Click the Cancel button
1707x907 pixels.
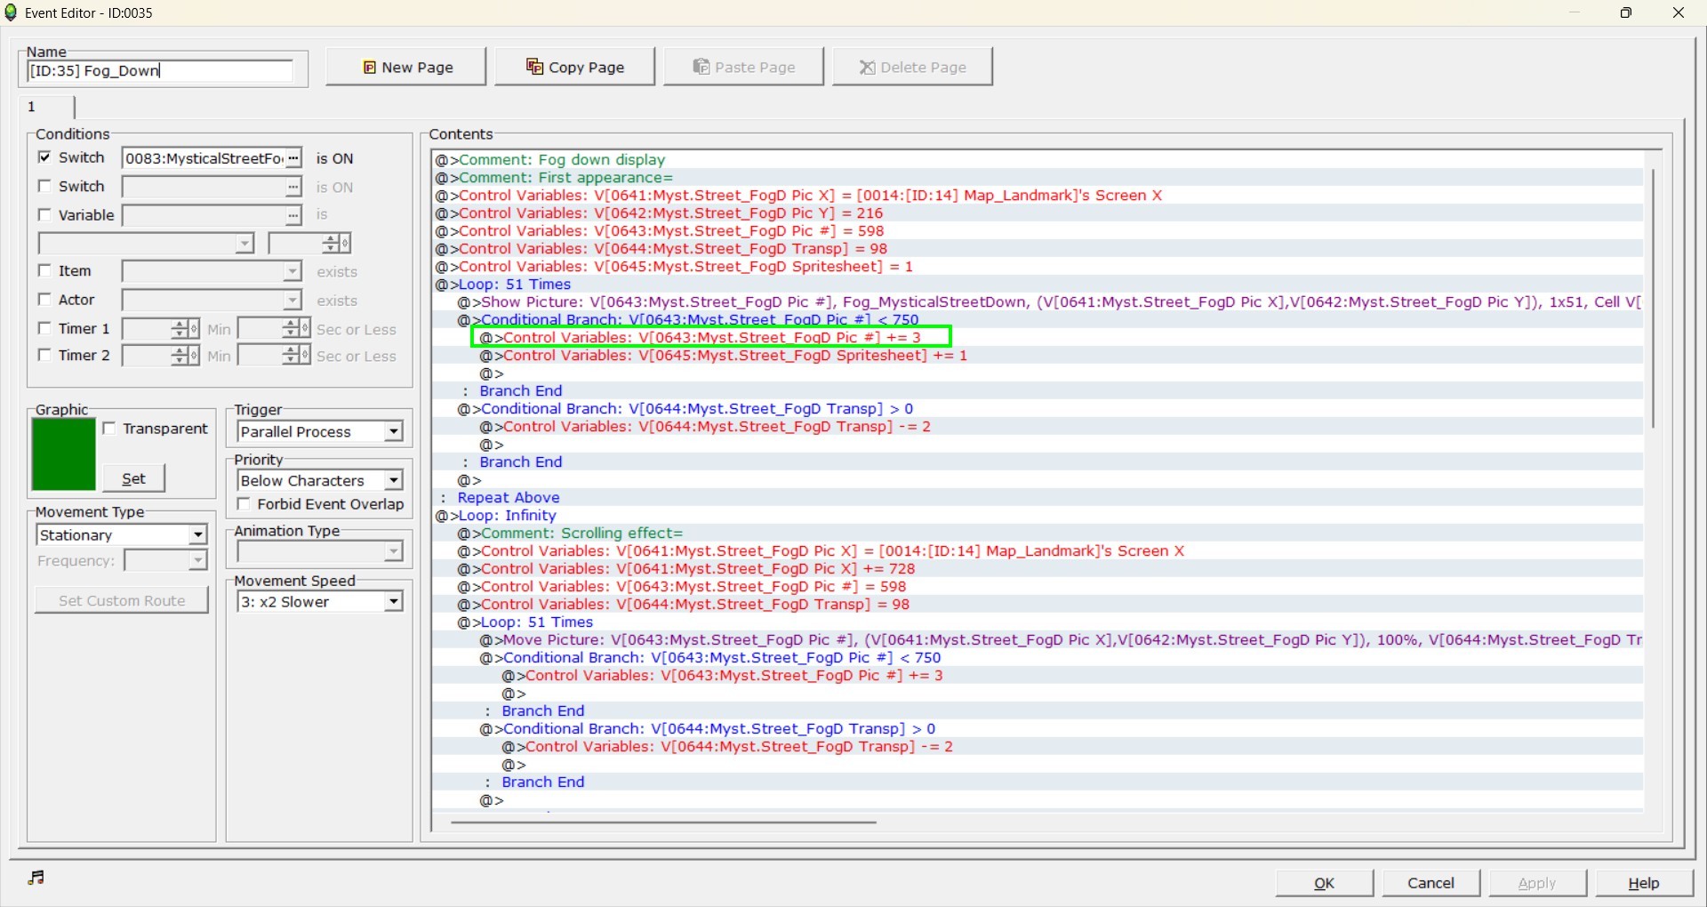(1431, 883)
